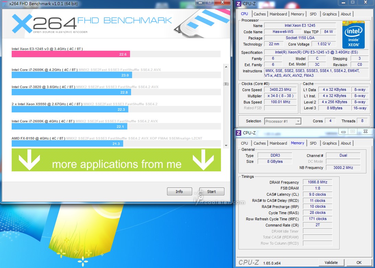Click the Validate button in CPU-Z
Viewport: 375px width, 268px height.
point(331,263)
